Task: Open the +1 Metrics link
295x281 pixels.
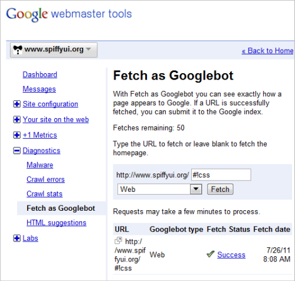Action: 40,135
